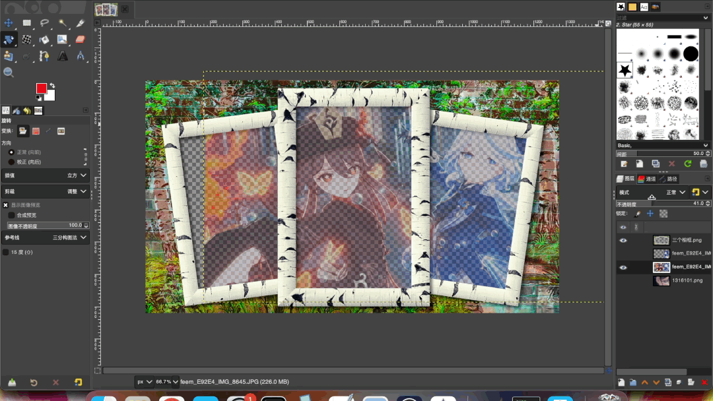713x401 pixels.
Task: Open the 剪裁 clipping dropdown
Action: coord(46,192)
